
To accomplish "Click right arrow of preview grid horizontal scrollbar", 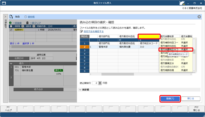I will point(191,74).
